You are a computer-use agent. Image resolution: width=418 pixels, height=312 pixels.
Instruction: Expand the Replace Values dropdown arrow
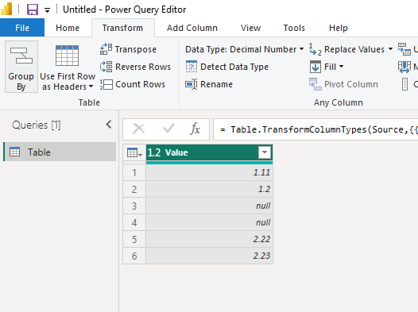390,49
